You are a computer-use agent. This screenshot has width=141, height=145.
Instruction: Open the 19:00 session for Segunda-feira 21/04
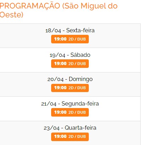click(70, 112)
